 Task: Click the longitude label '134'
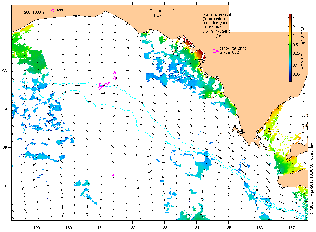(196, 228)
